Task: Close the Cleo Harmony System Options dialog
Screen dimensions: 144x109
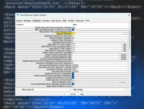Action: click(129, 15)
